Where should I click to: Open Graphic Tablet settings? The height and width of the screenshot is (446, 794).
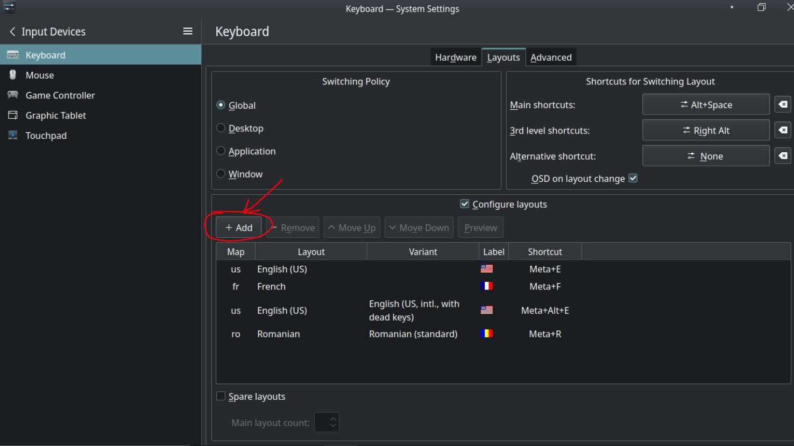tap(55, 116)
